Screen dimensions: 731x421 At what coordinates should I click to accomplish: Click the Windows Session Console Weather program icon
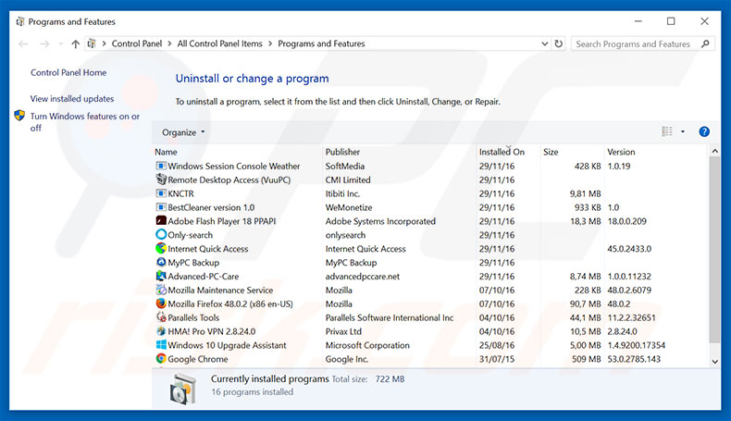(x=161, y=166)
